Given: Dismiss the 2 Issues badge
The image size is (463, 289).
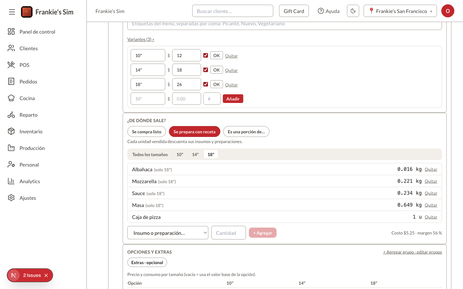Looking at the screenshot, I should pyautogui.click(x=46, y=275).
